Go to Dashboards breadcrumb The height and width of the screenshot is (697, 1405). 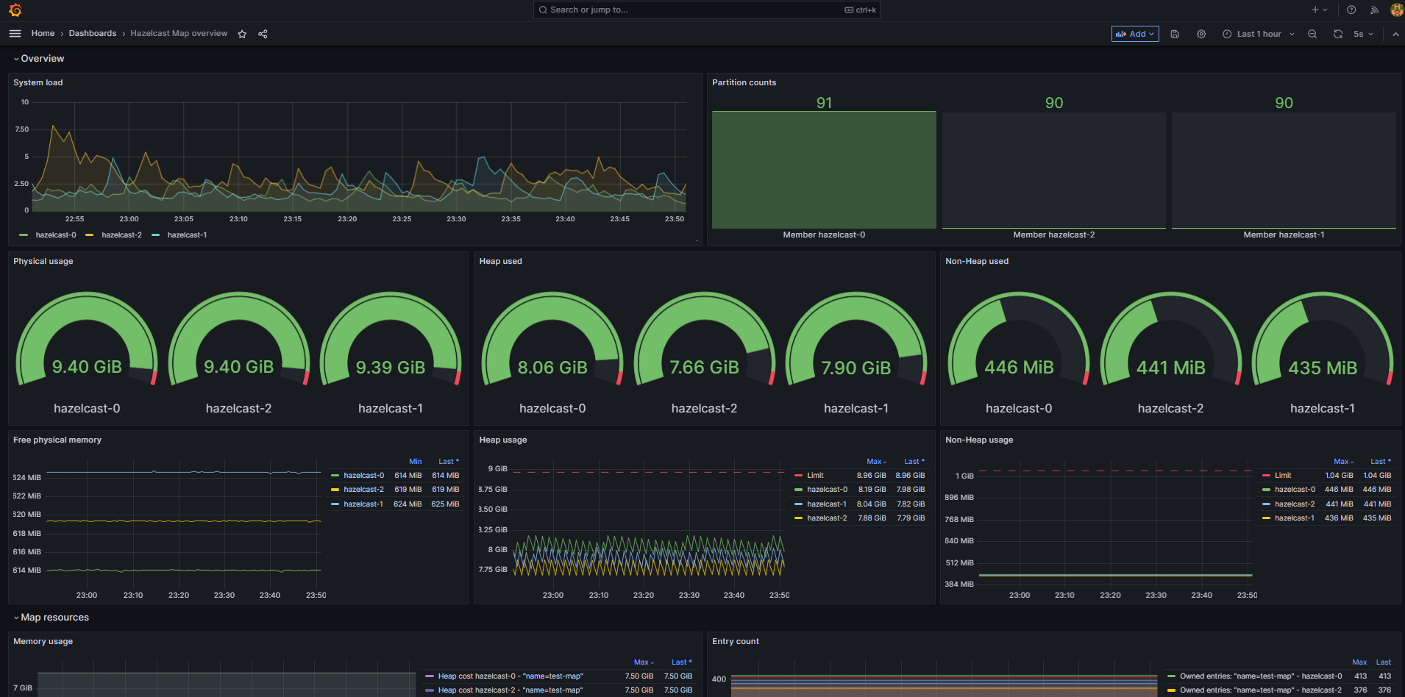point(93,34)
